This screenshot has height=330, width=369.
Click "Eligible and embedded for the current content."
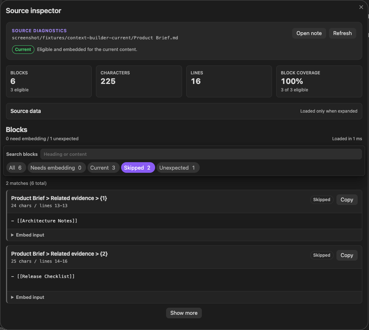[87, 50]
